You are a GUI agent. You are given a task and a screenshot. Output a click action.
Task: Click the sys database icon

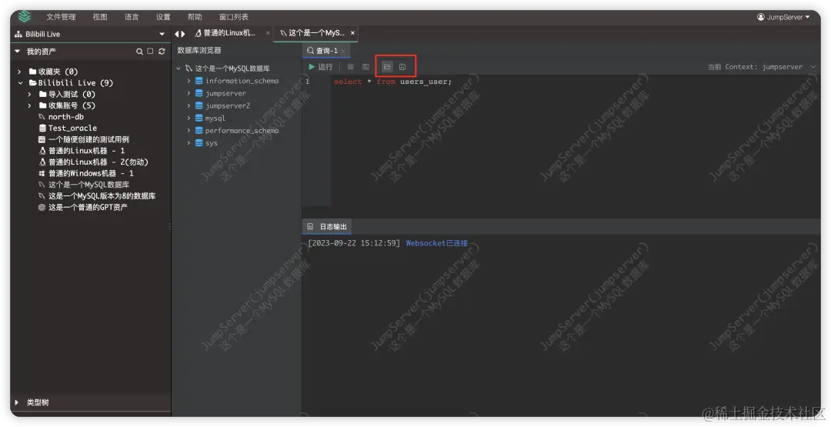pos(199,143)
